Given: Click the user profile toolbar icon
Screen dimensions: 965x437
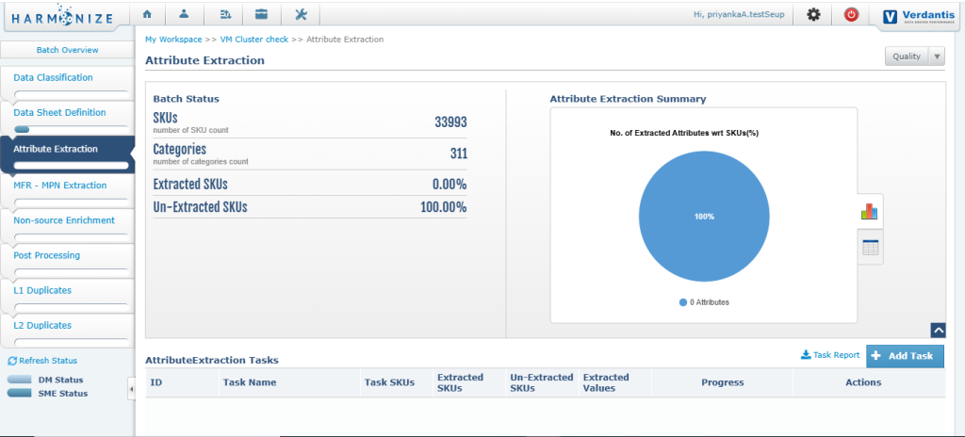Looking at the screenshot, I should (184, 13).
